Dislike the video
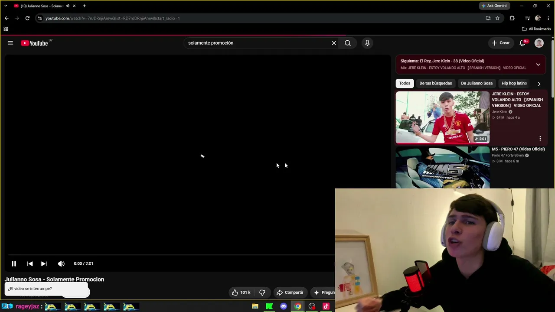Image resolution: width=555 pixels, height=312 pixels. 262,292
